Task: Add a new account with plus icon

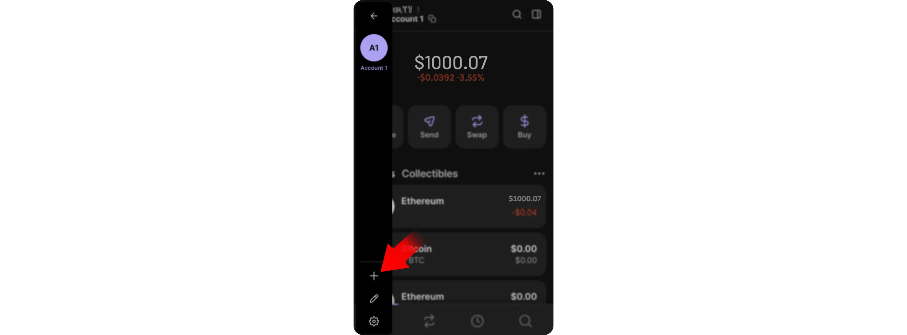Action: pyautogui.click(x=374, y=276)
